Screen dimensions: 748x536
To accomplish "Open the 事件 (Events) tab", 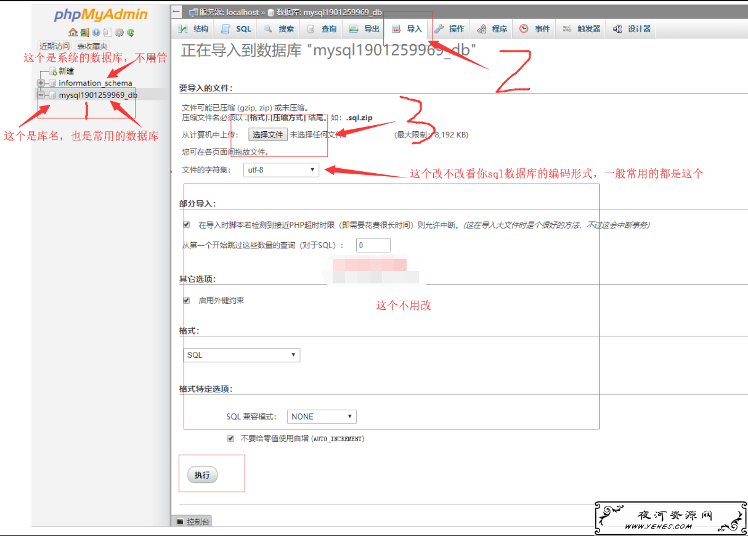I will pyautogui.click(x=535, y=29).
